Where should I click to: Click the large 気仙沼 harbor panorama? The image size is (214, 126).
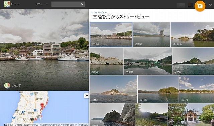[x=44, y=50]
